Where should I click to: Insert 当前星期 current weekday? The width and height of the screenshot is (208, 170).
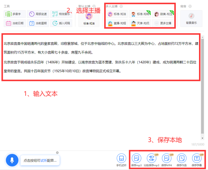(38, 24)
